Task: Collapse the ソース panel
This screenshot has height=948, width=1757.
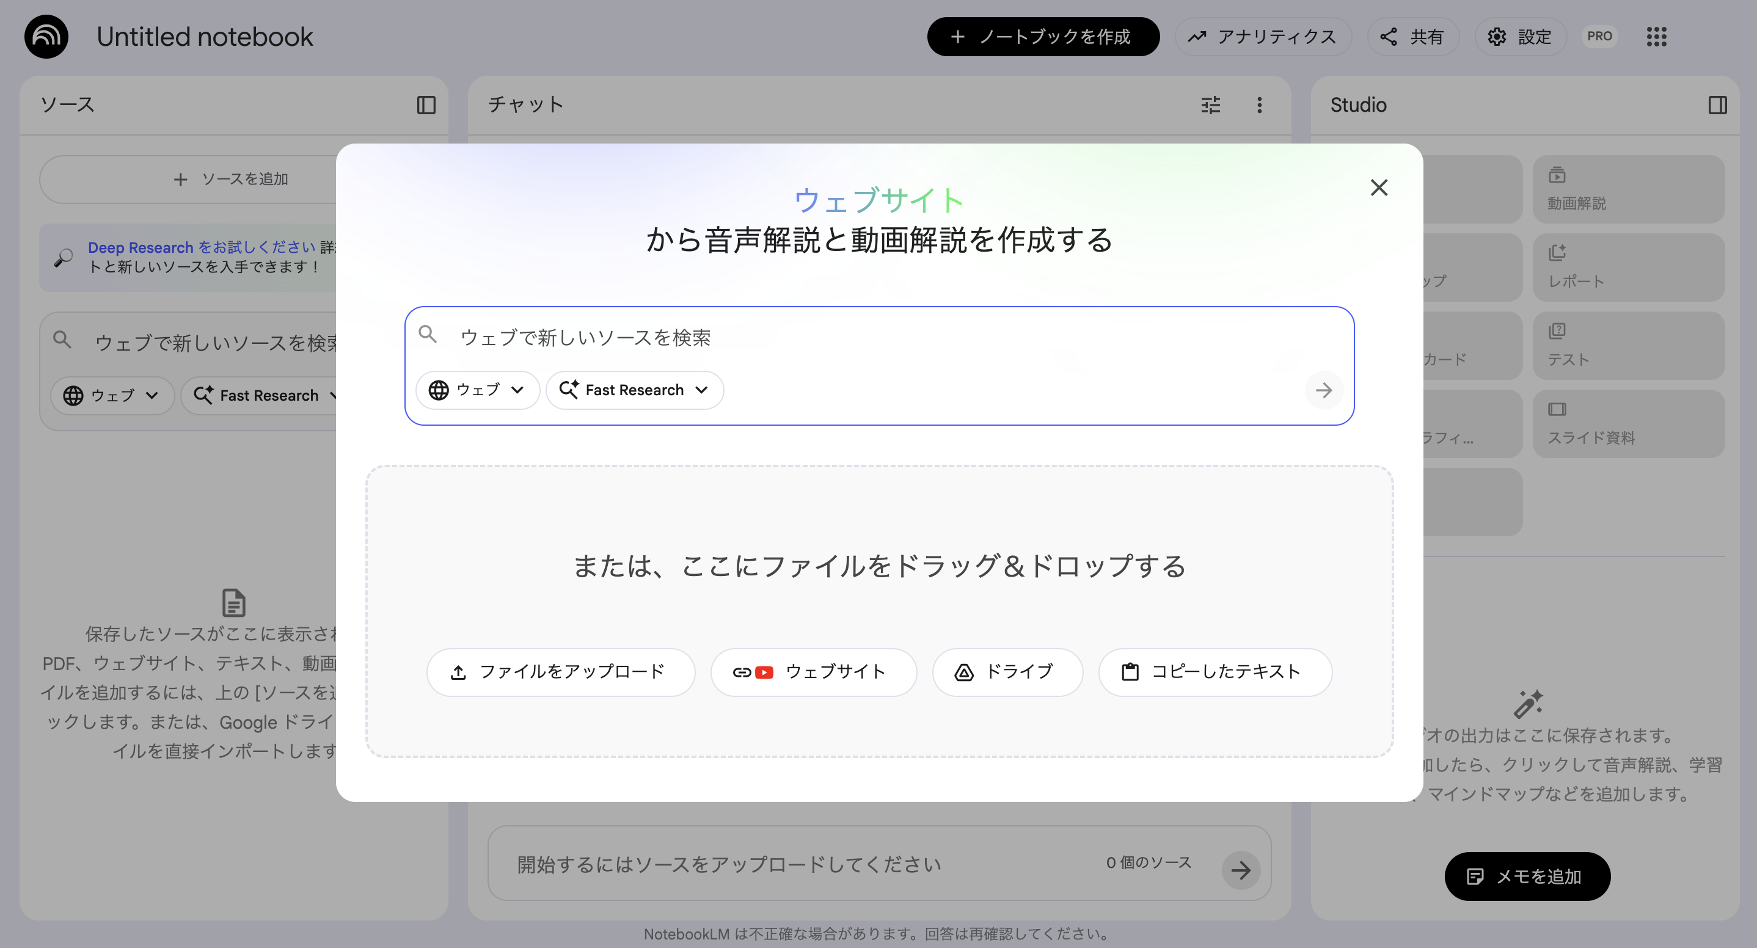Action: pyautogui.click(x=426, y=105)
